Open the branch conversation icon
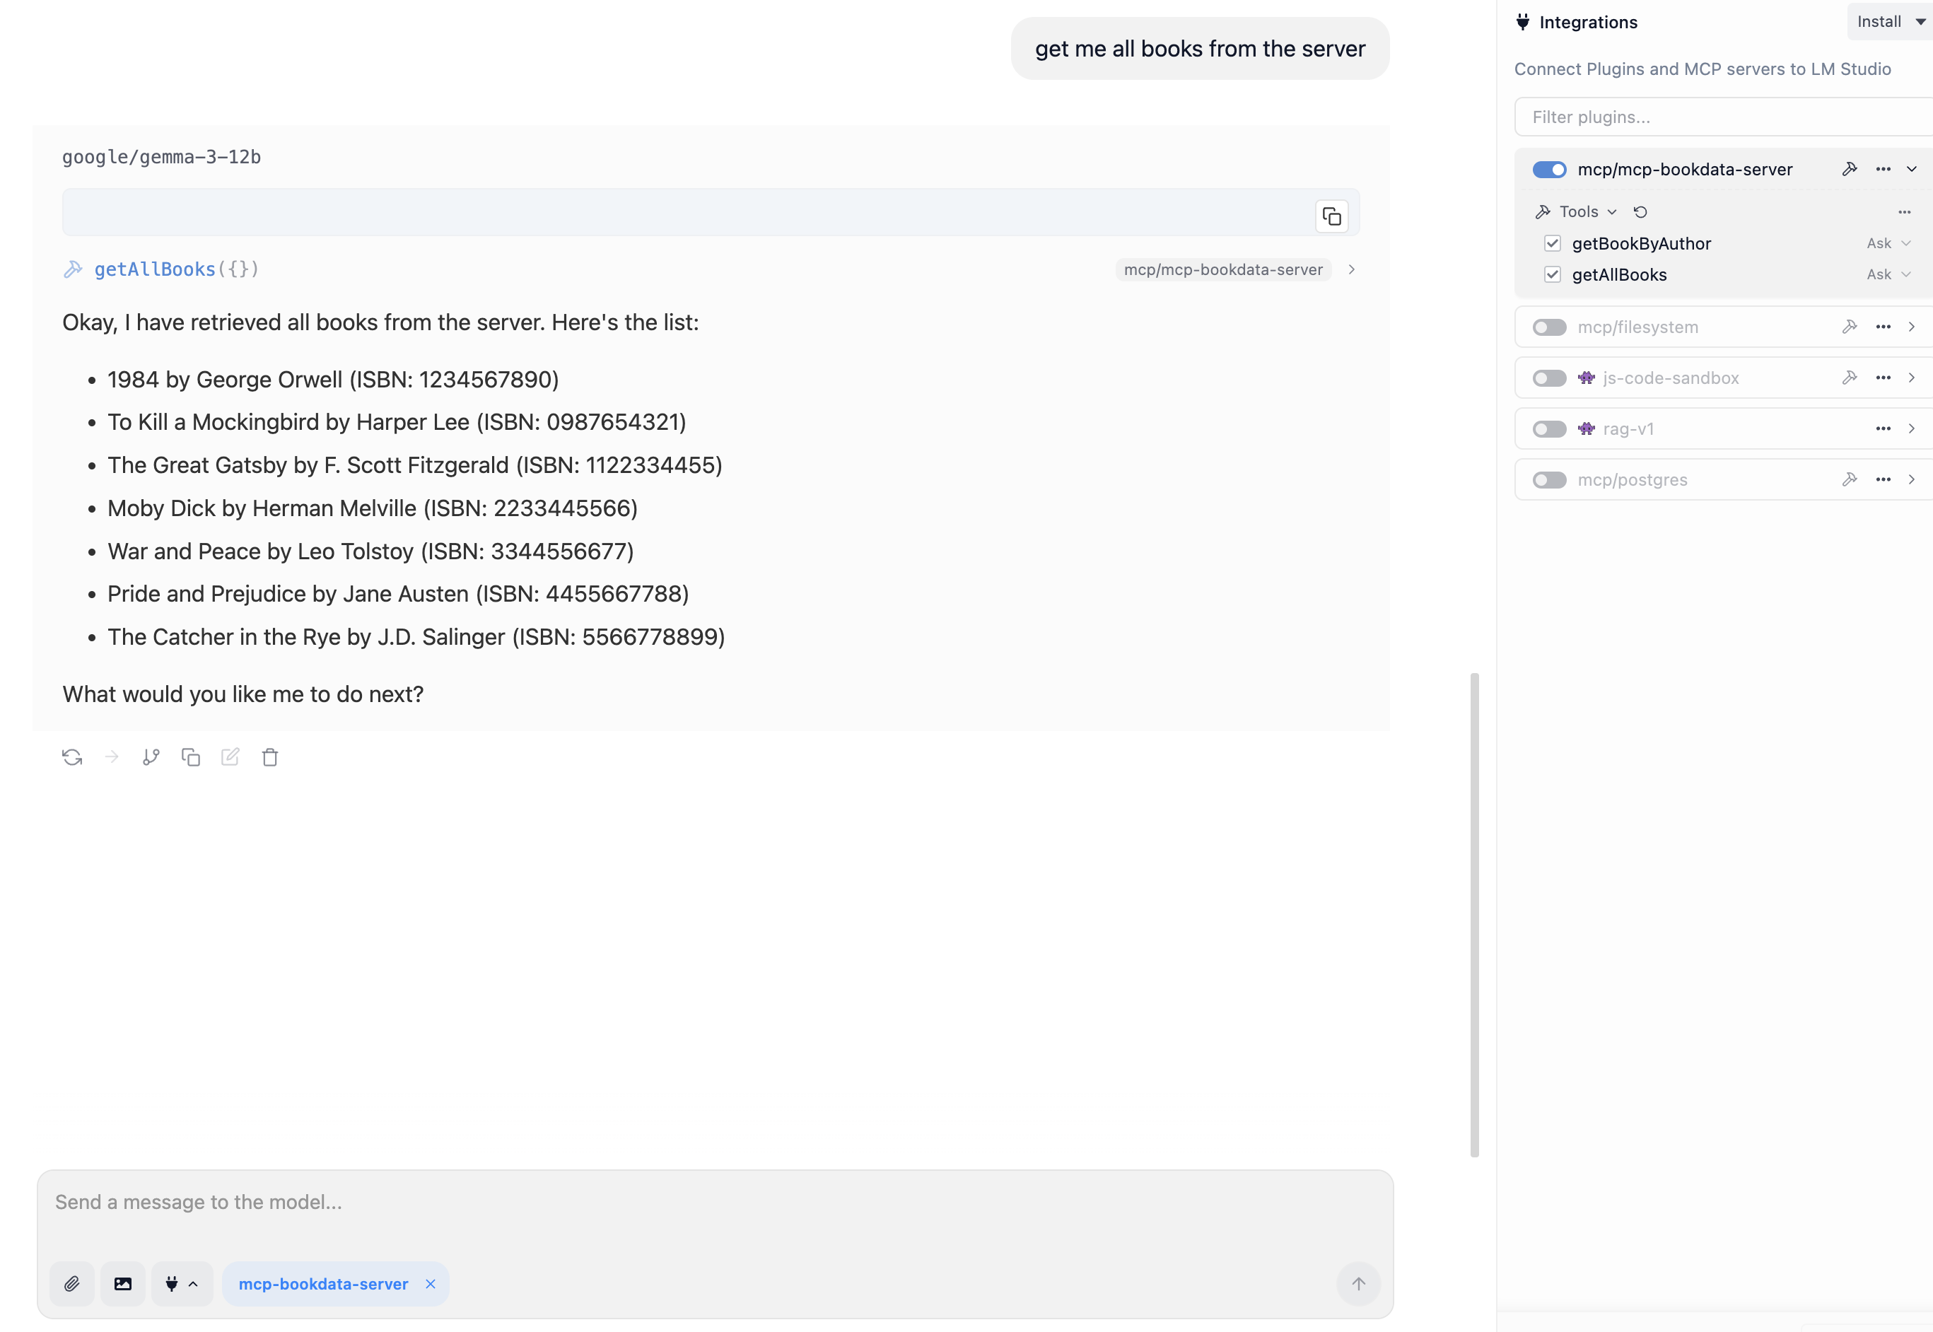The width and height of the screenshot is (1933, 1332). pyautogui.click(x=151, y=757)
